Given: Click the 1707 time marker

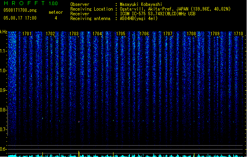Looking at the screenshot, I should pos(168,34).
